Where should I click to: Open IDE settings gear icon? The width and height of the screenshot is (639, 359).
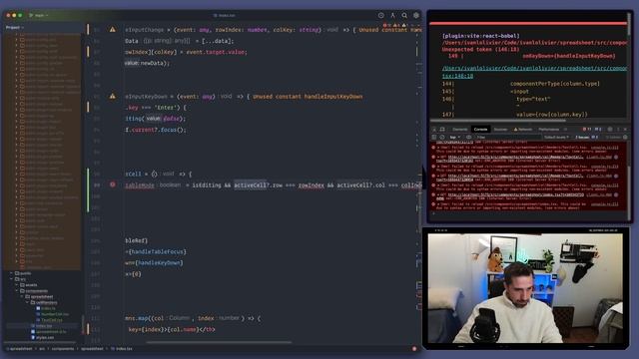(416, 15)
